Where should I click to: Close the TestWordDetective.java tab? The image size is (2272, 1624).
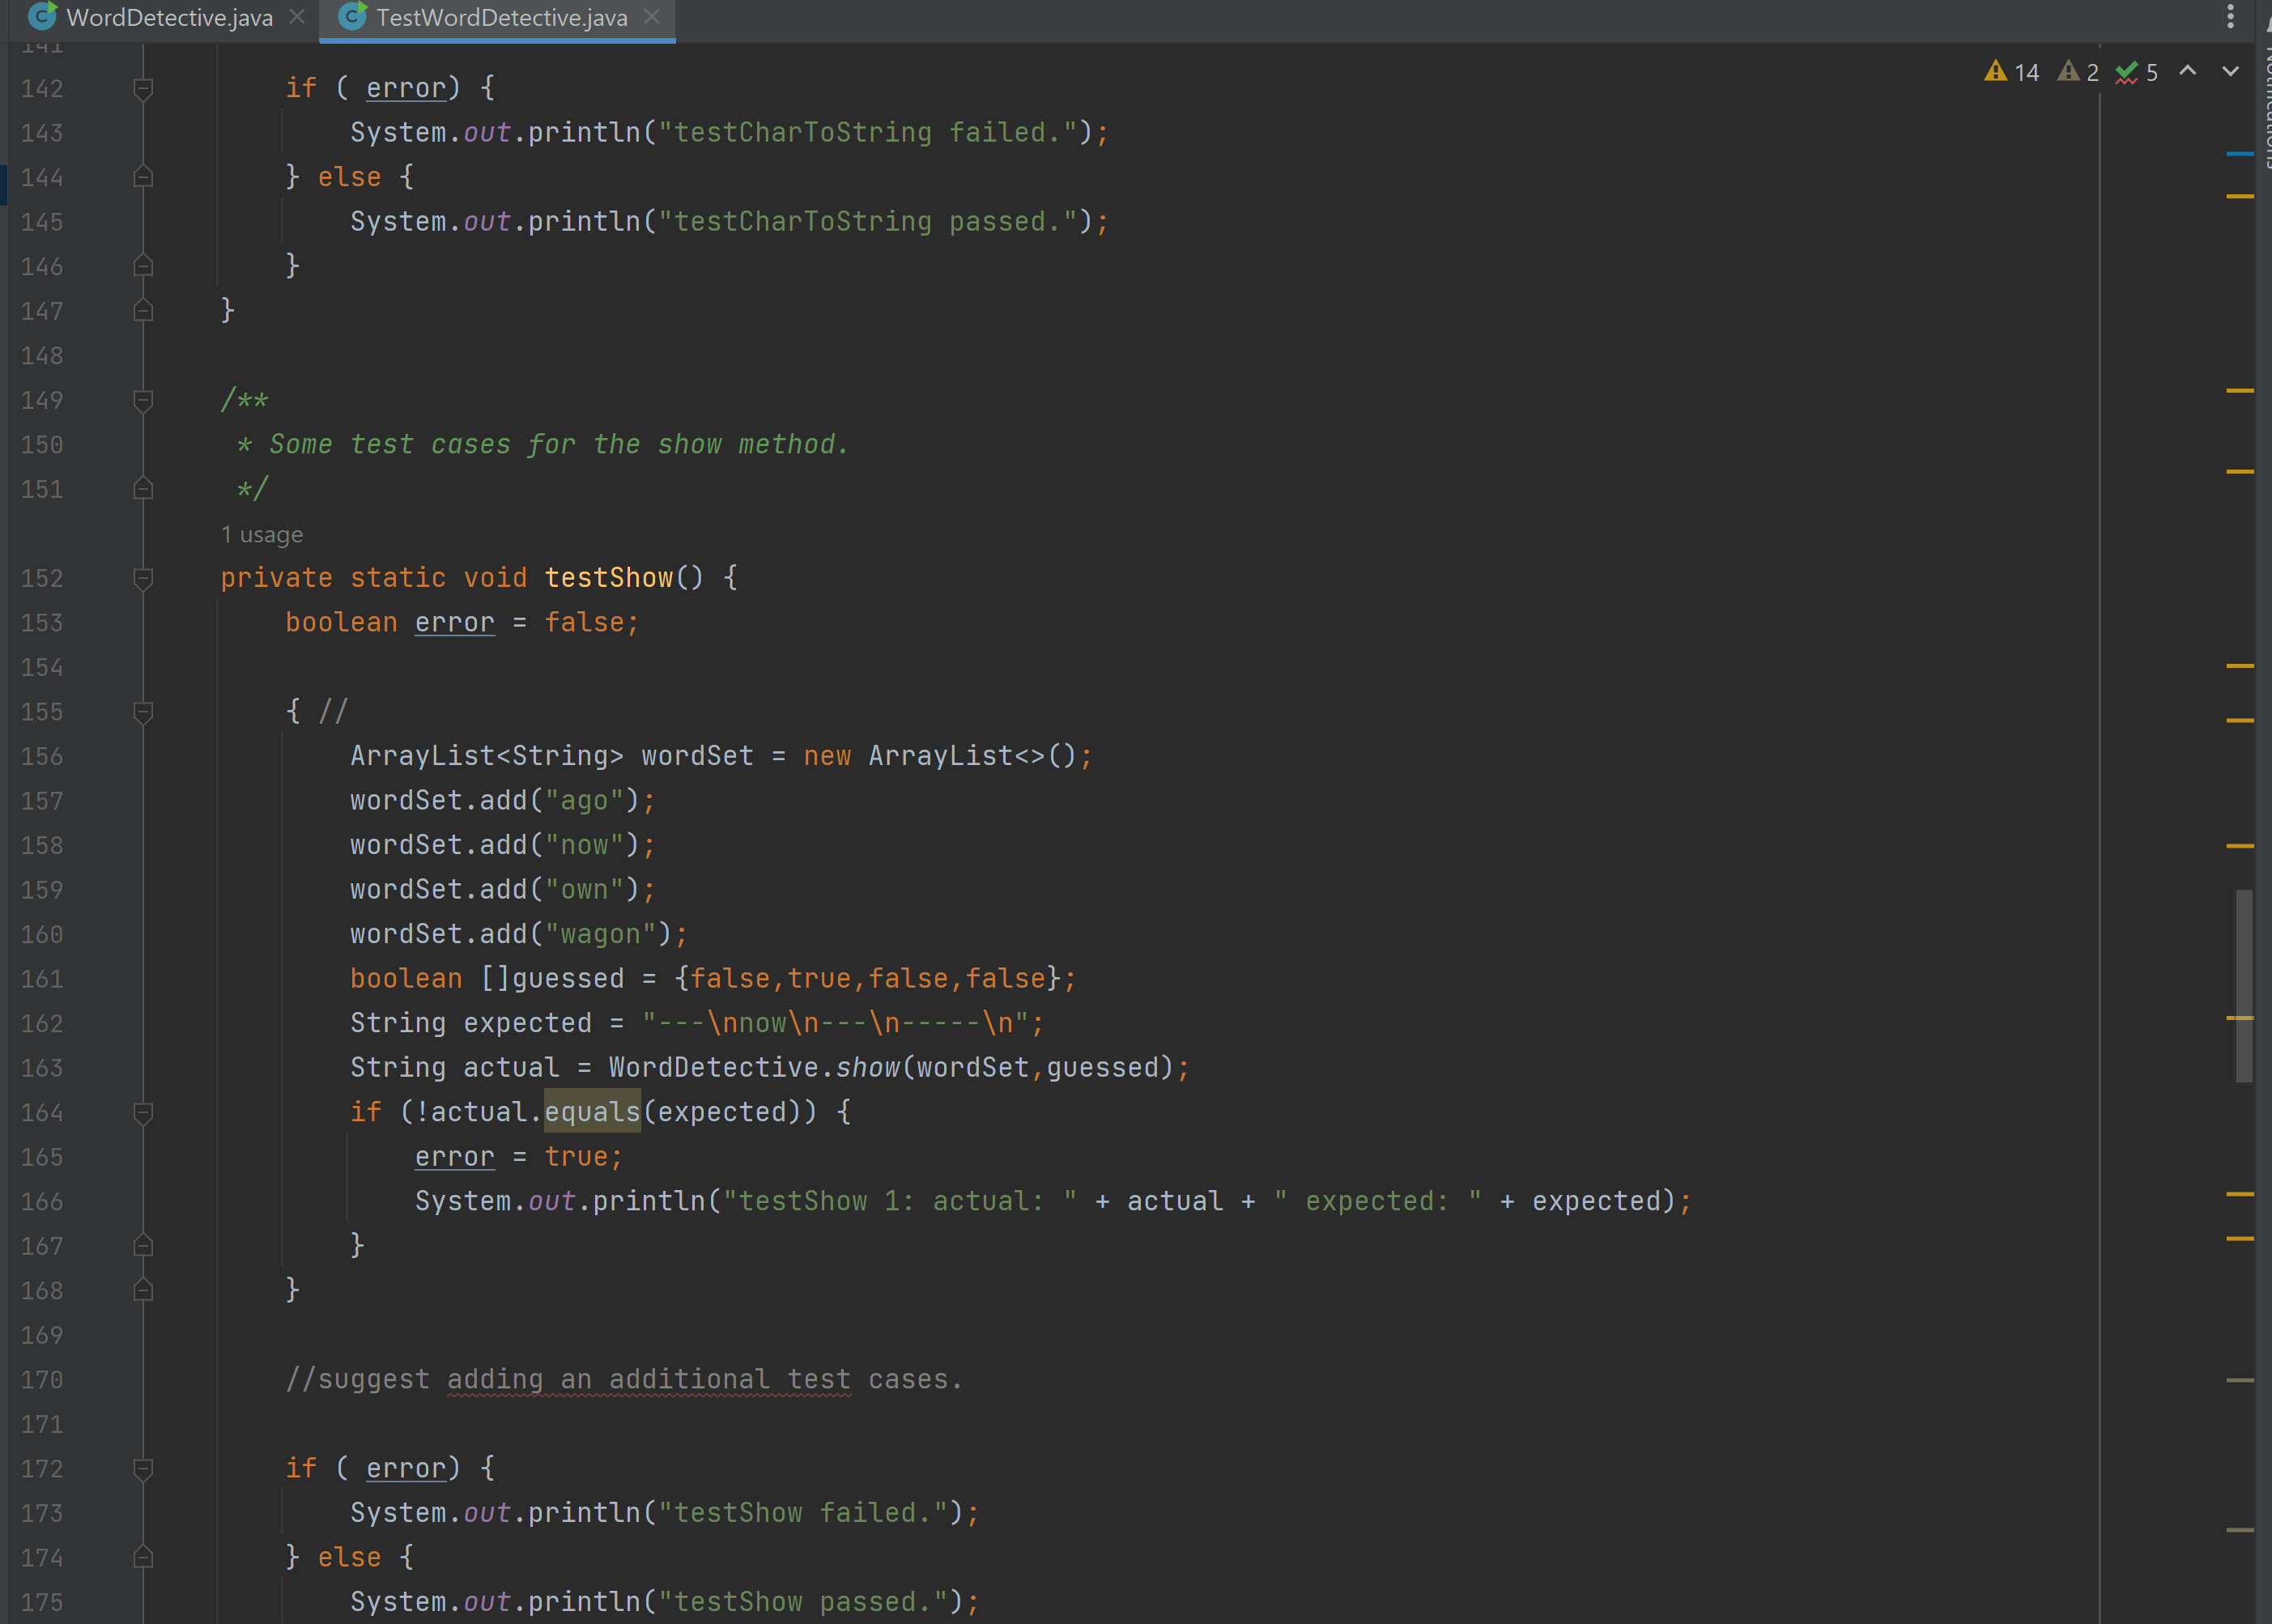(652, 17)
